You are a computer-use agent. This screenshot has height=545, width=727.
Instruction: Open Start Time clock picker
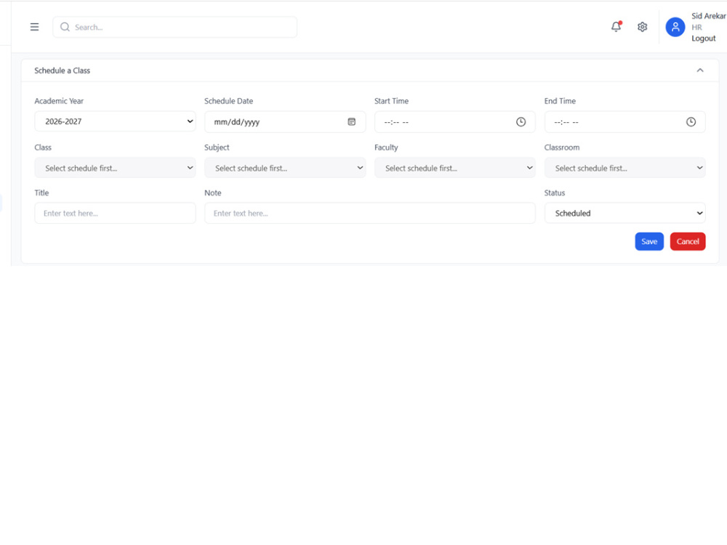(x=521, y=121)
